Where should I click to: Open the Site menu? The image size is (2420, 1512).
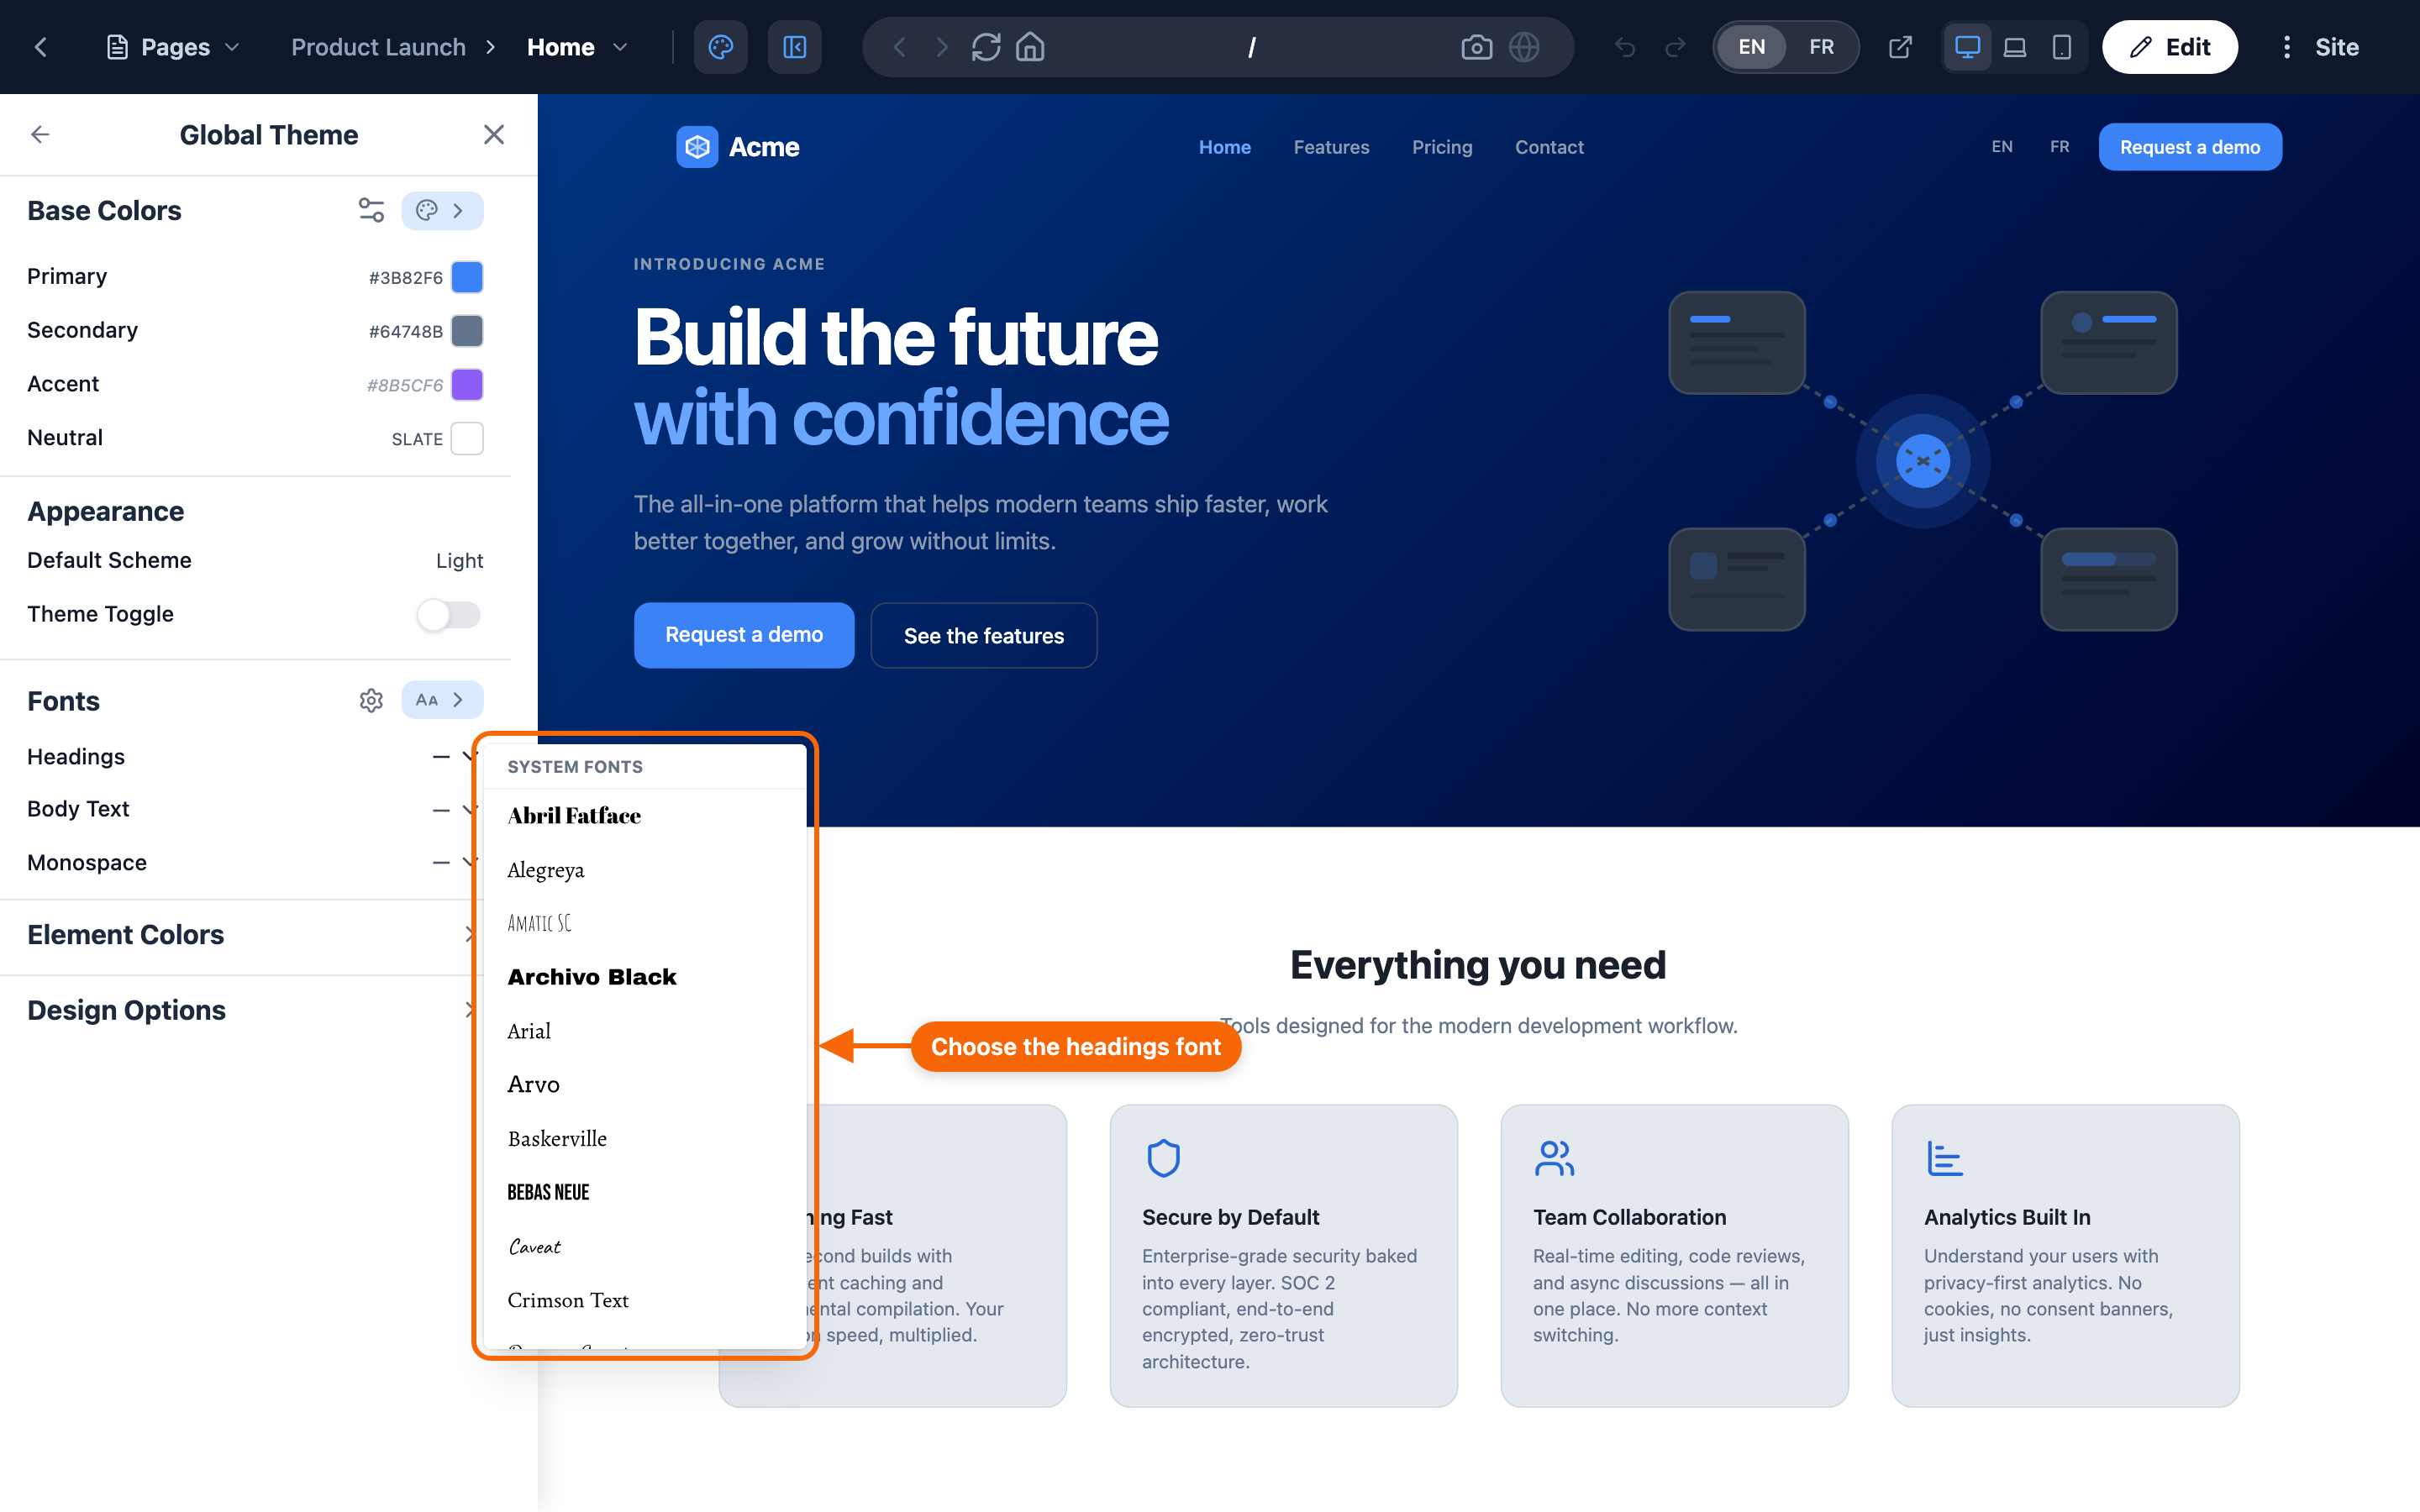(x=2319, y=47)
